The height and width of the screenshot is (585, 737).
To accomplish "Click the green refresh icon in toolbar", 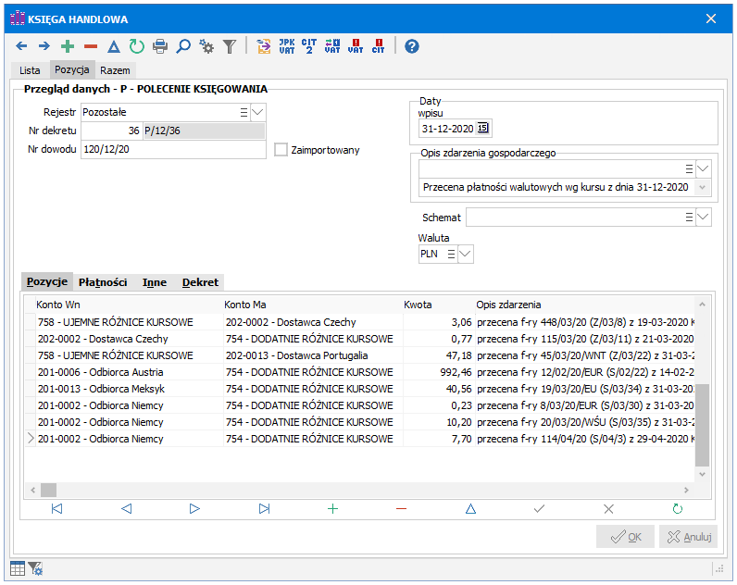I will pos(137,45).
